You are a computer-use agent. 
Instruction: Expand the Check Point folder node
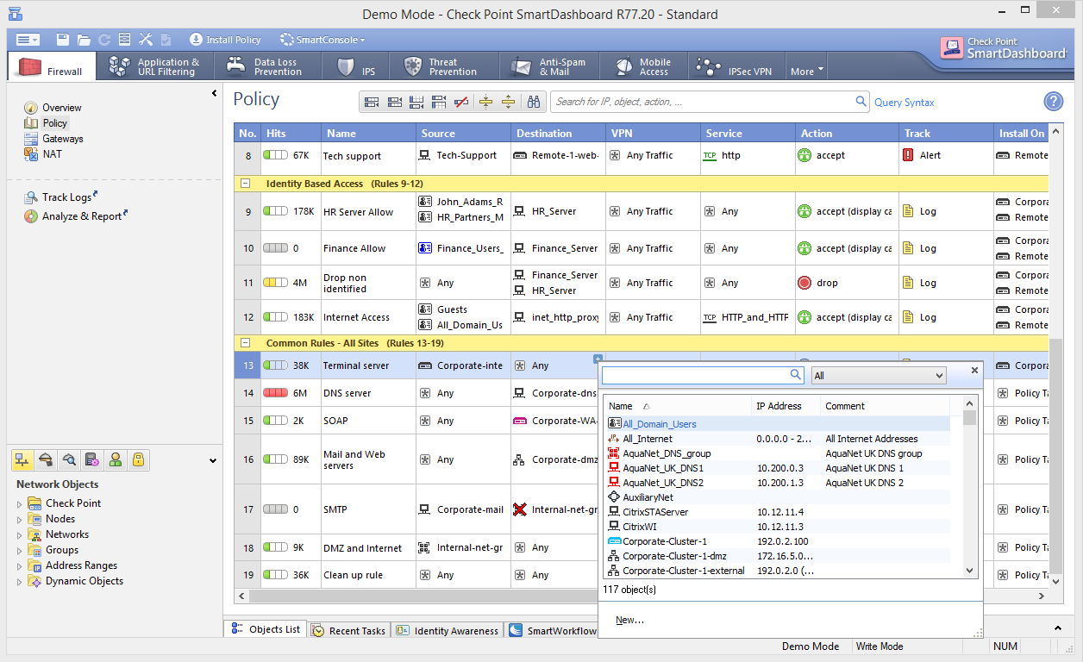coord(20,503)
